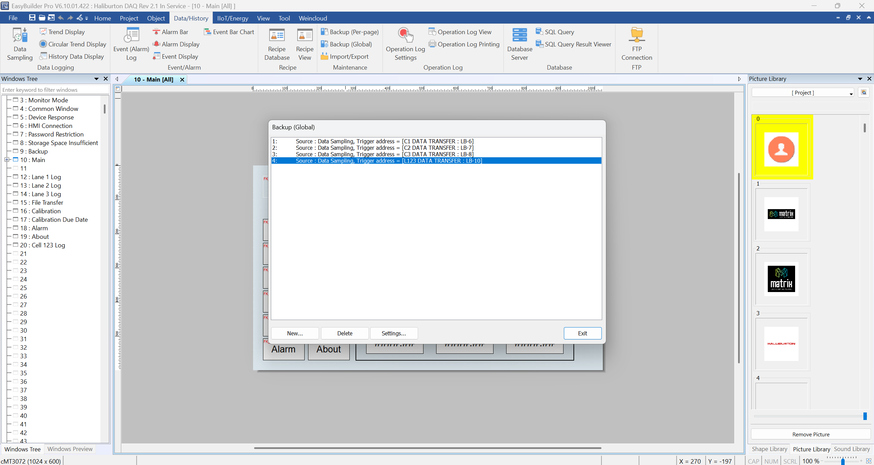Expand the 10 : Main tree node

6,160
